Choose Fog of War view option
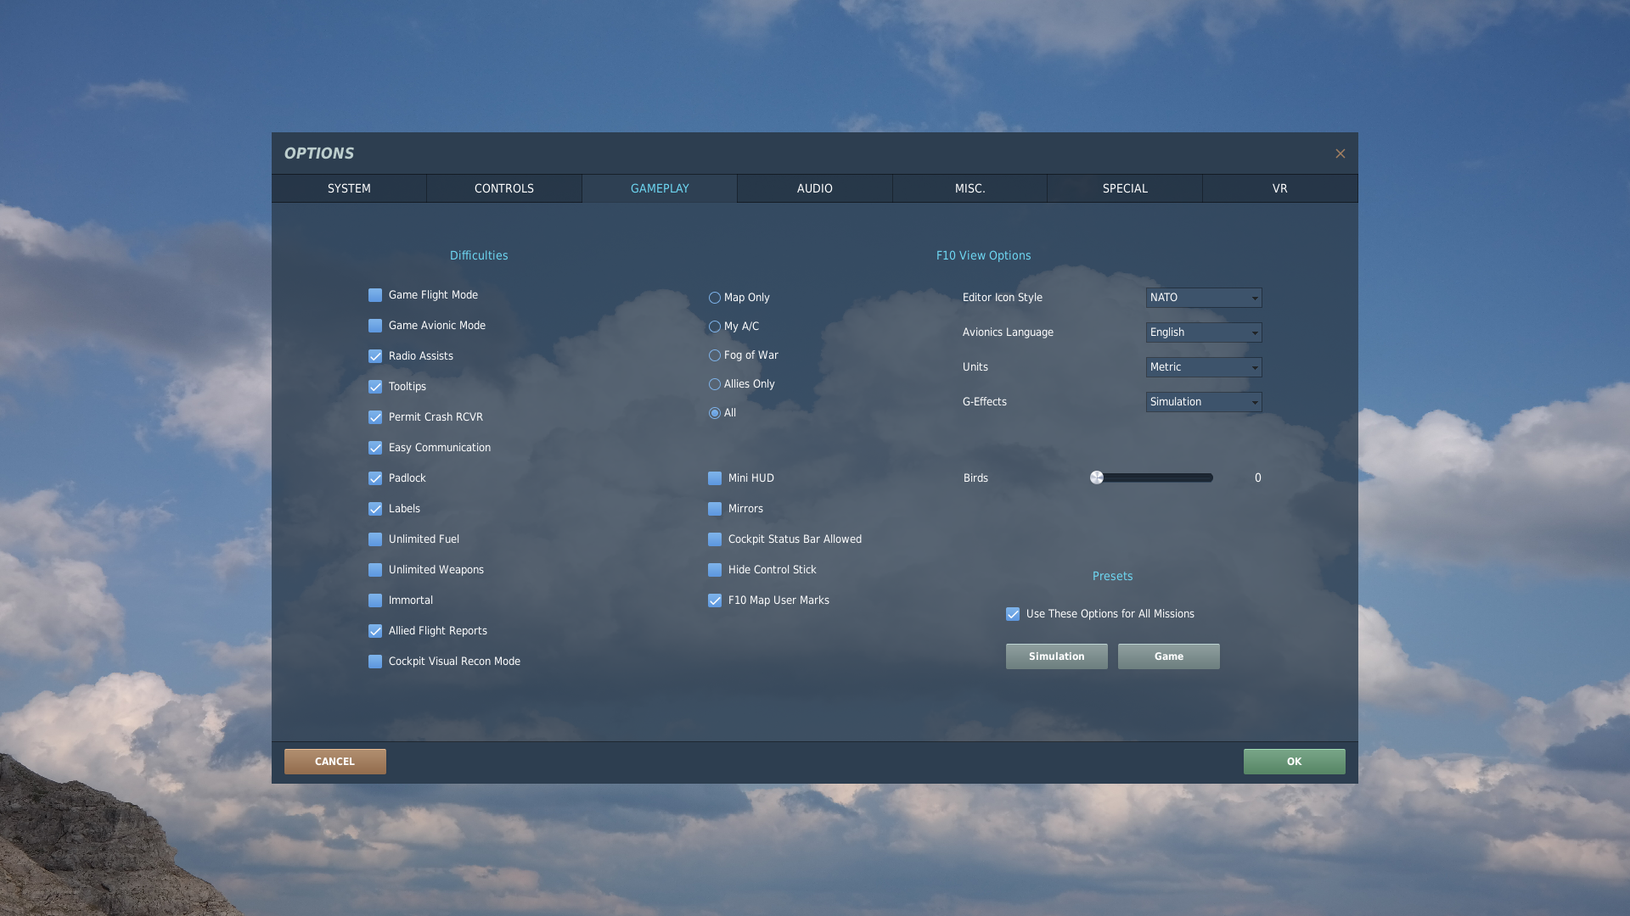 pos(715,355)
